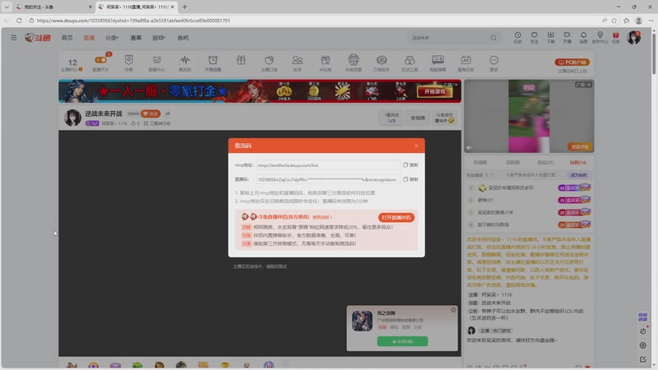658x370 pixels.
Task: Open 友邻 friends toolbar icon
Action: [297, 62]
